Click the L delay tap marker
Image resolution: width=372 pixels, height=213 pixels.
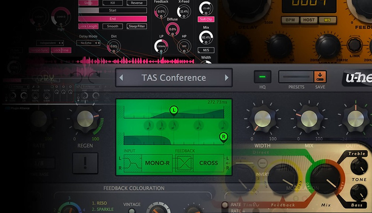[x=174, y=110]
